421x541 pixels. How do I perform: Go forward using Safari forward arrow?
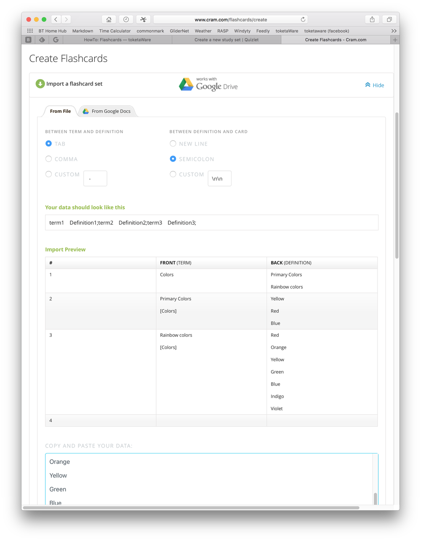66,19
